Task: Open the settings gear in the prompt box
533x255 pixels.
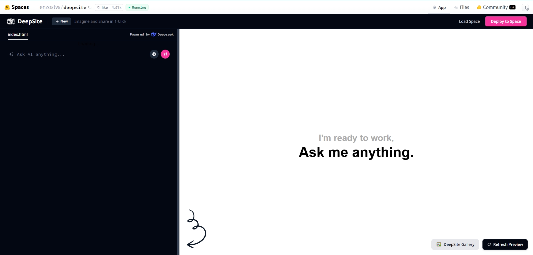Action: tap(154, 54)
